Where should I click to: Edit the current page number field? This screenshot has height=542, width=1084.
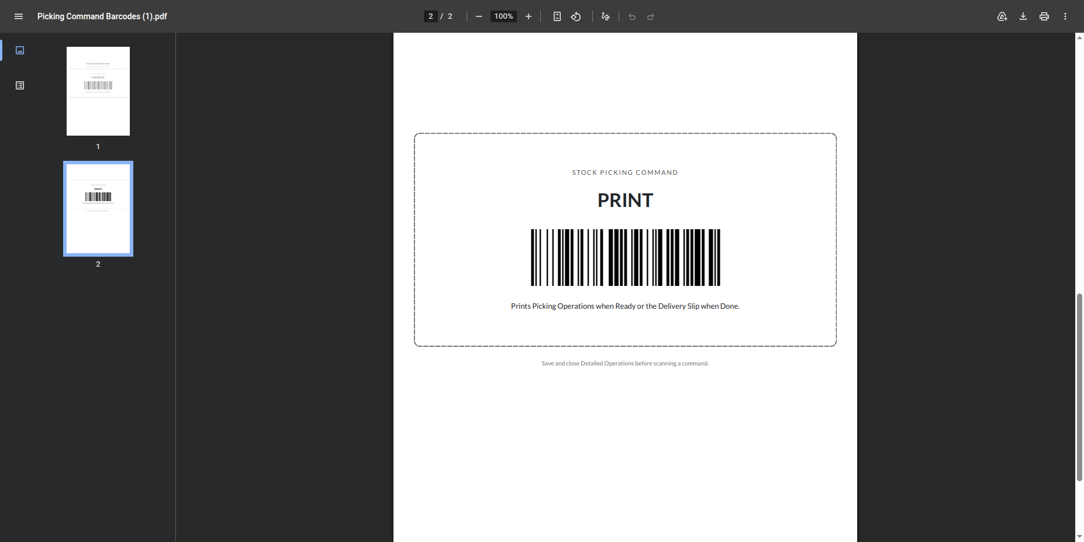tap(431, 16)
